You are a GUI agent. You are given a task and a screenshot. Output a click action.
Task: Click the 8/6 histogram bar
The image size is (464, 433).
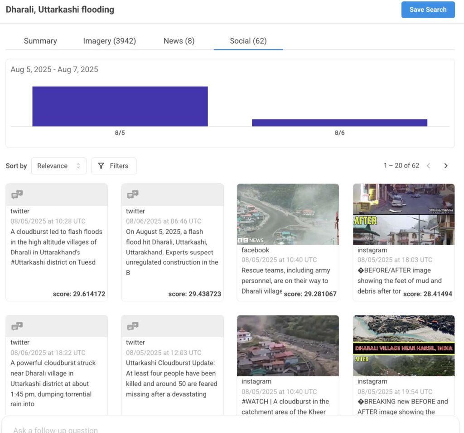339,123
